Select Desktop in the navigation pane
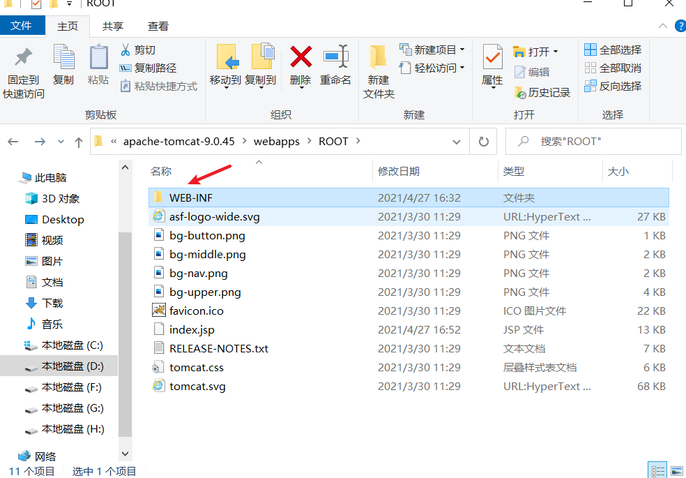The image size is (686, 478). (54, 220)
